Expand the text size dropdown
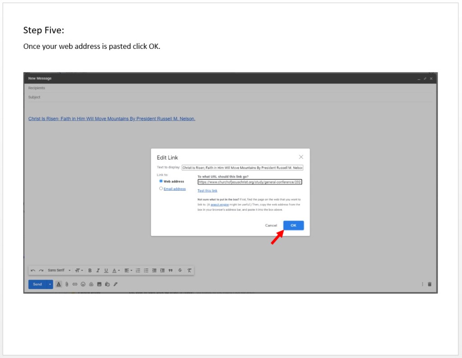The width and height of the screenshot is (462, 358). click(x=79, y=270)
